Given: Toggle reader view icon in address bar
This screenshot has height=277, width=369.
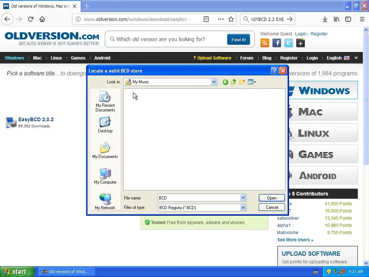Looking at the screenshot, I should 206,19.
